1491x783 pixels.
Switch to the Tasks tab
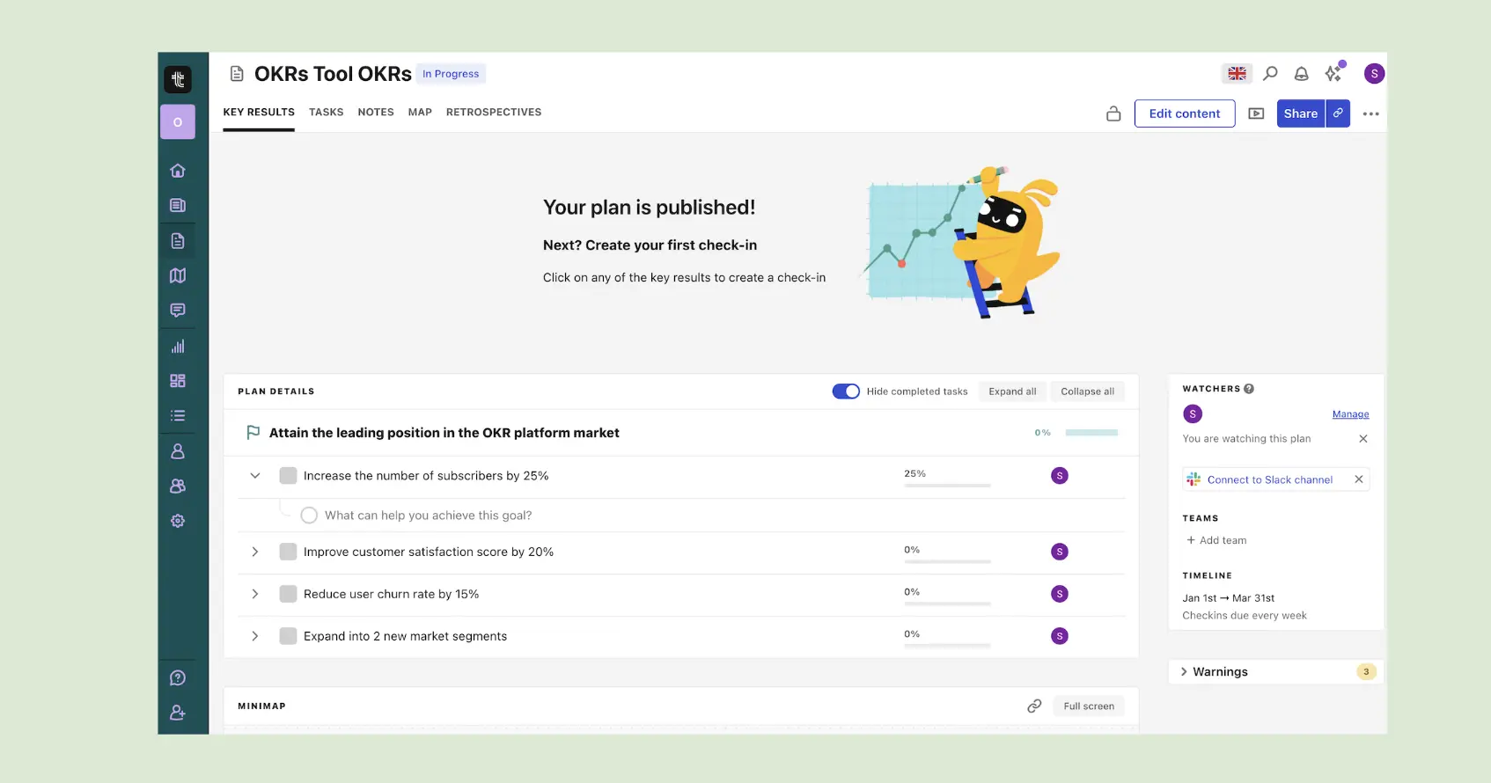coord(326,113)
